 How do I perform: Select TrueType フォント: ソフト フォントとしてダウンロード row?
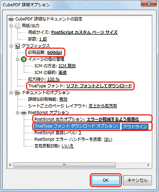(x=80, y=86)
